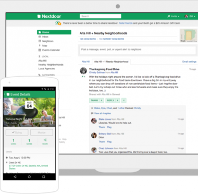Toggle Going on the phone event
Screen dimensions: 198x194
(17, 132)
